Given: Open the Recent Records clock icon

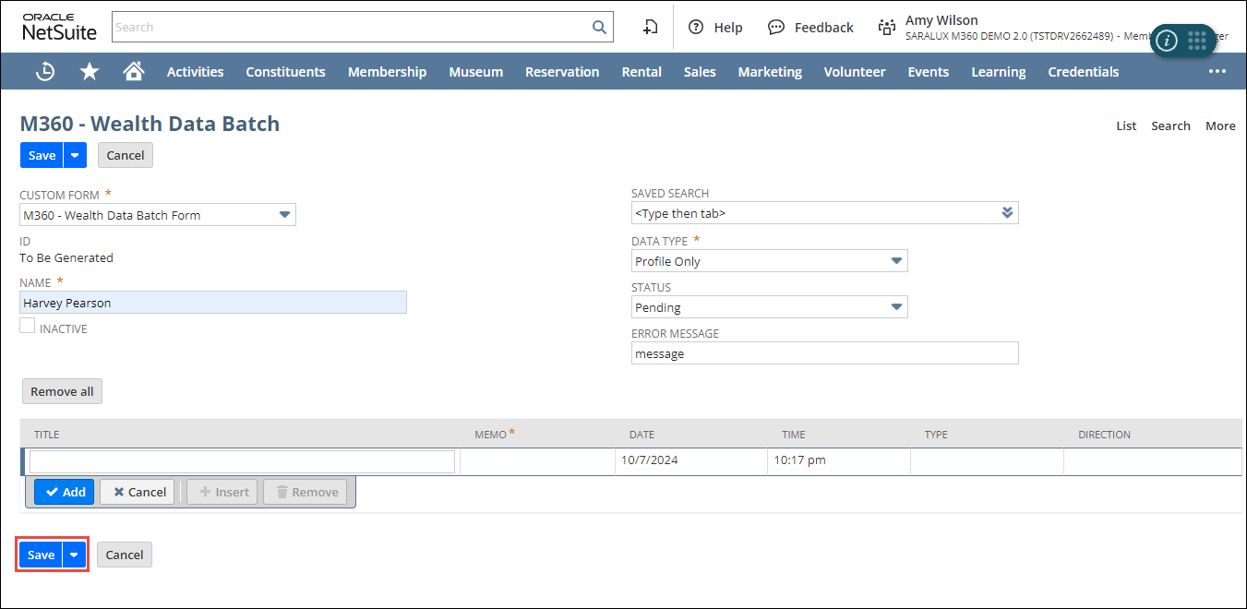Looking at the screenshot, I should click(x=45, y=71).
